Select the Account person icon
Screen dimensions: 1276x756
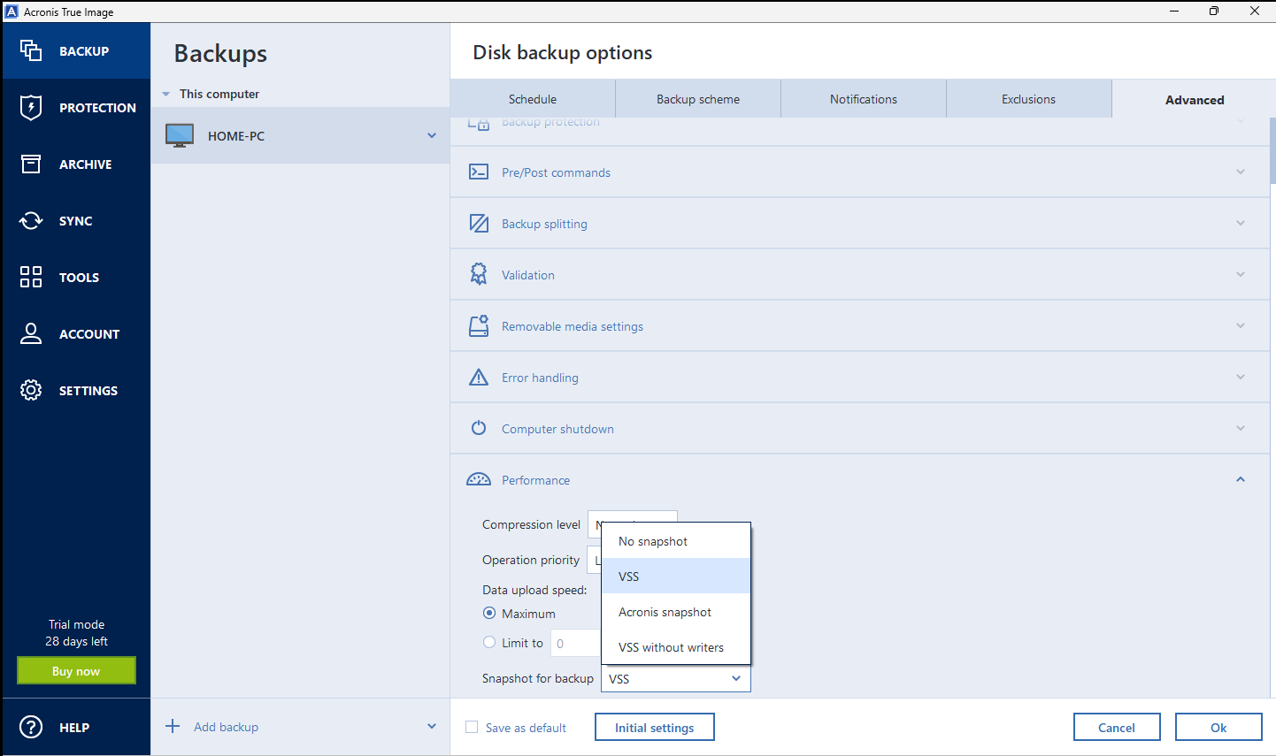pyautogui.click(x=30, y=333)
